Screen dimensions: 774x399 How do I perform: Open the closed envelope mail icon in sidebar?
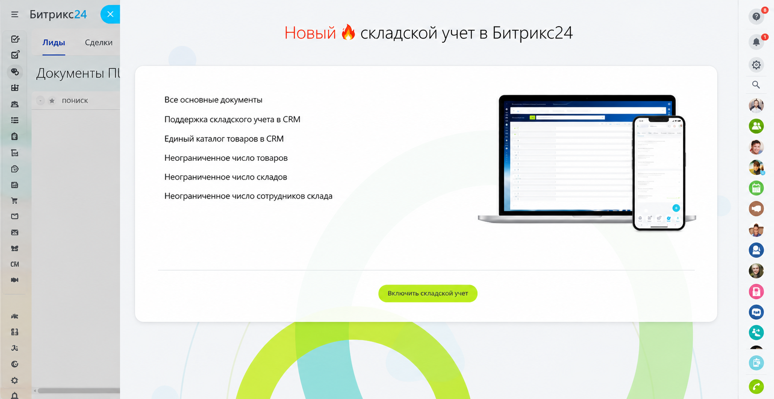click(15, 232)
